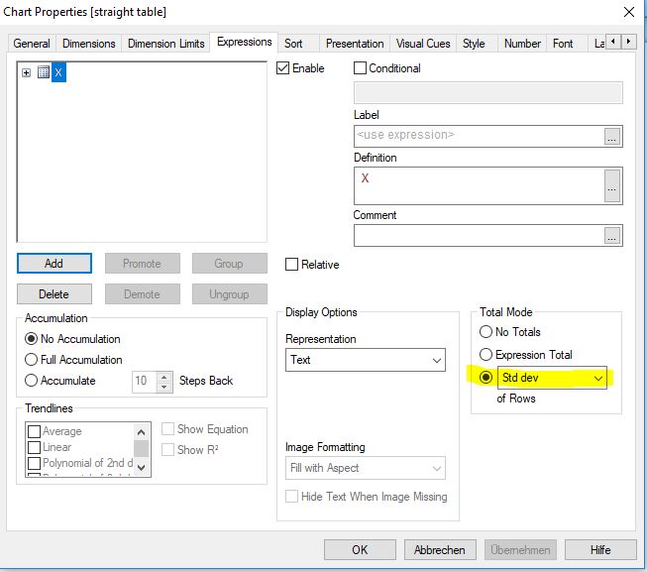Open the Label expression editor ellipsis button
The height and width of the screenshot is (572, 647).
(612, 136)
